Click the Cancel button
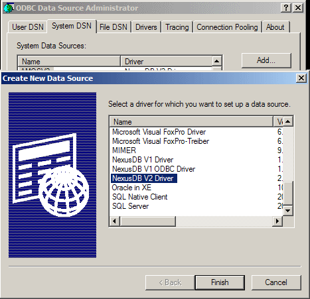This screenshot has height=299, width=310. coord(276,282)
